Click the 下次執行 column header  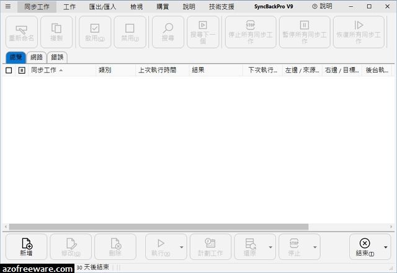pos(262,70)
